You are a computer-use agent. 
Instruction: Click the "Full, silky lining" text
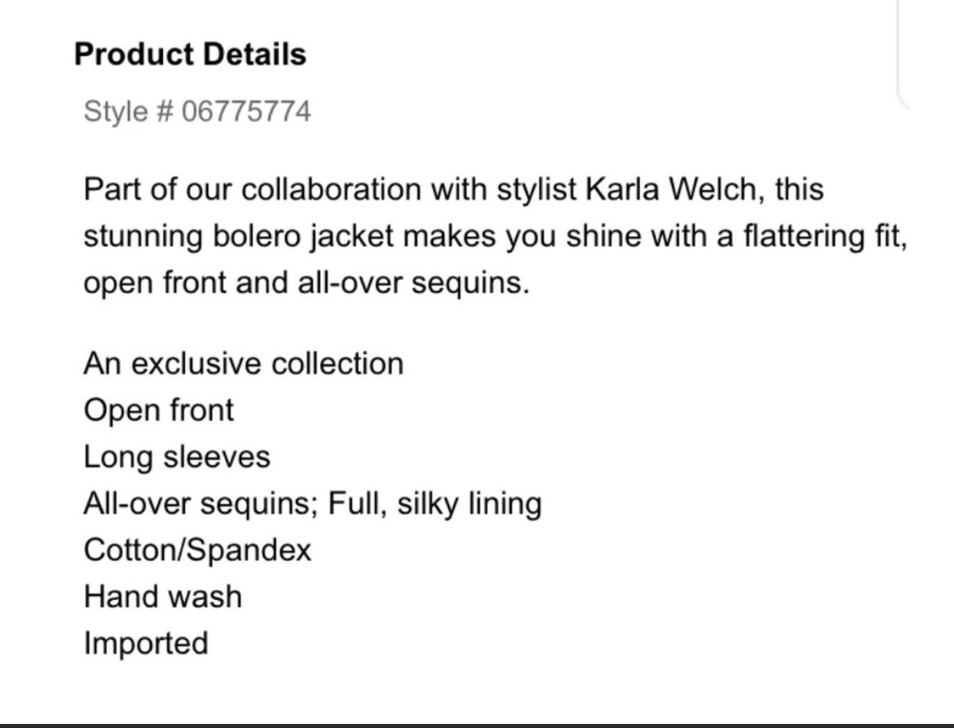click(435, 504)
